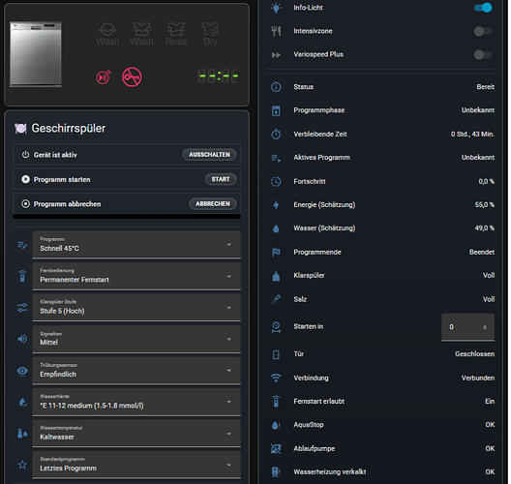Click the Verbleibende Zeit timer icon
Screen dimensions: 511x484
276,134
